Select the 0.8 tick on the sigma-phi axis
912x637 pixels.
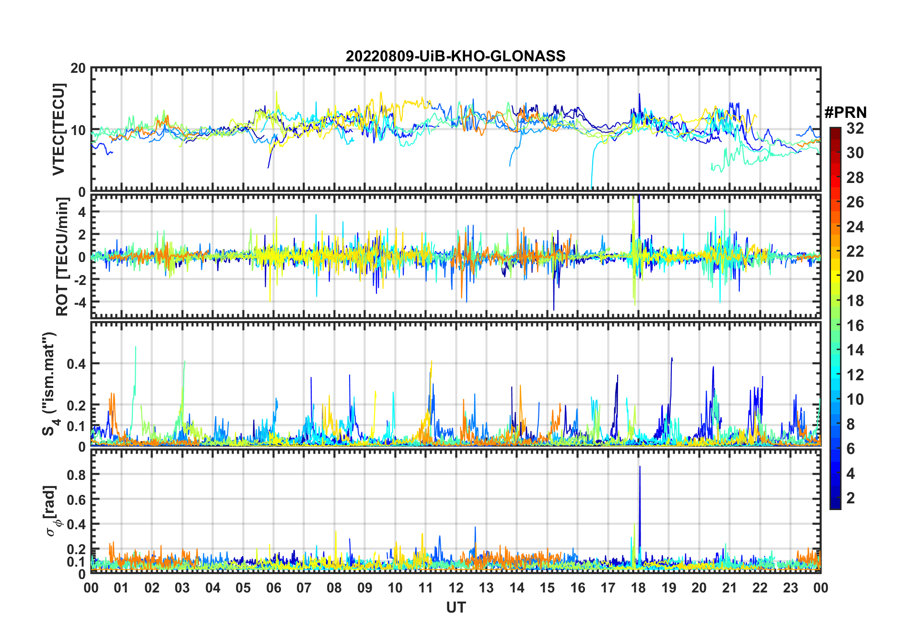(77, 475)
